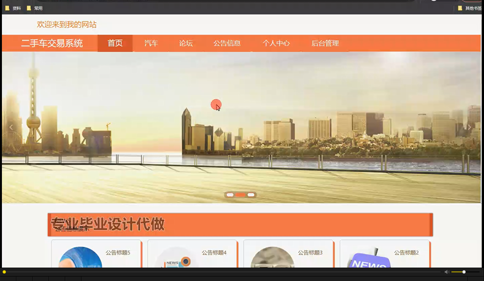Switch to the 汽车 tab

(152, 43)
